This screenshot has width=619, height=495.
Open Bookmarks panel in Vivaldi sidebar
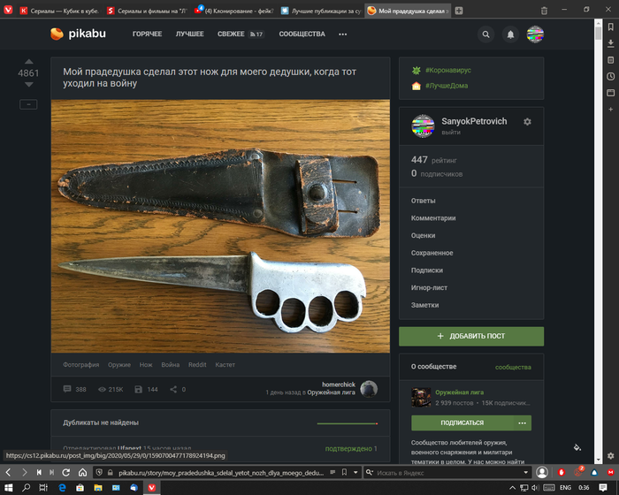click(610, 27)
